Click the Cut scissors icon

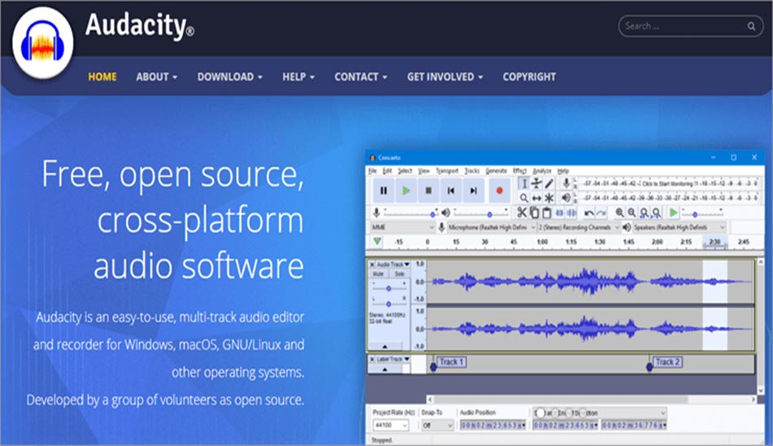click(522, 212)
